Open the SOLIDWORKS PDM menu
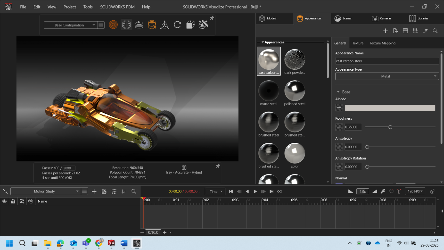The height and width of the screenshot is (250, 444). pyautogui.click(x=117, y=7)
